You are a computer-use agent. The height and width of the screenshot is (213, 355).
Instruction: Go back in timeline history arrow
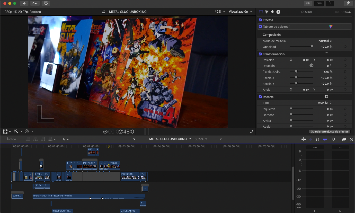point(134,139)
